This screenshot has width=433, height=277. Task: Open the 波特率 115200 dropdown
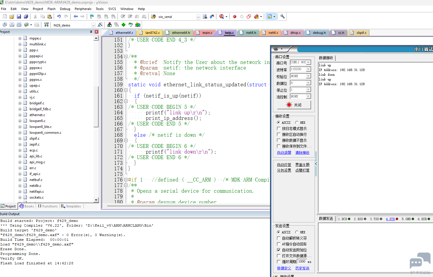308,69
